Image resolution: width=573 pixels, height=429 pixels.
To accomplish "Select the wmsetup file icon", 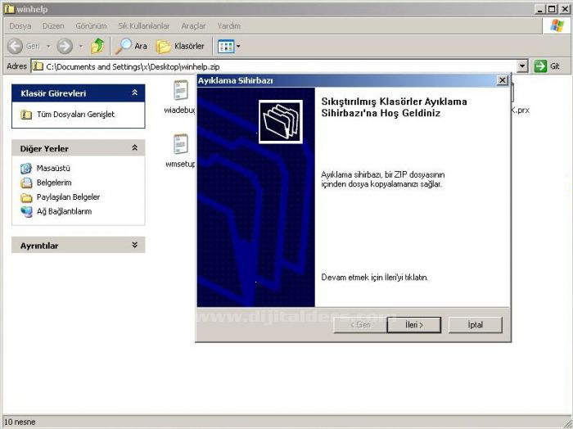I will [x=181, y=145].
